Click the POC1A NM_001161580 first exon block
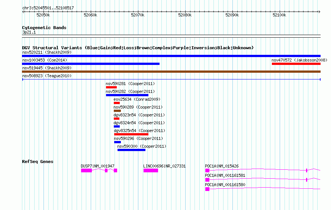The height and width of the screenshot is (210, 331). point(207,189)
